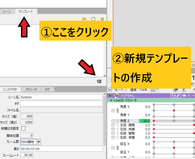Toggle the eye visibility of メイドちゃん track
Screen dimensions: 195x159
(x=184, y=96)
